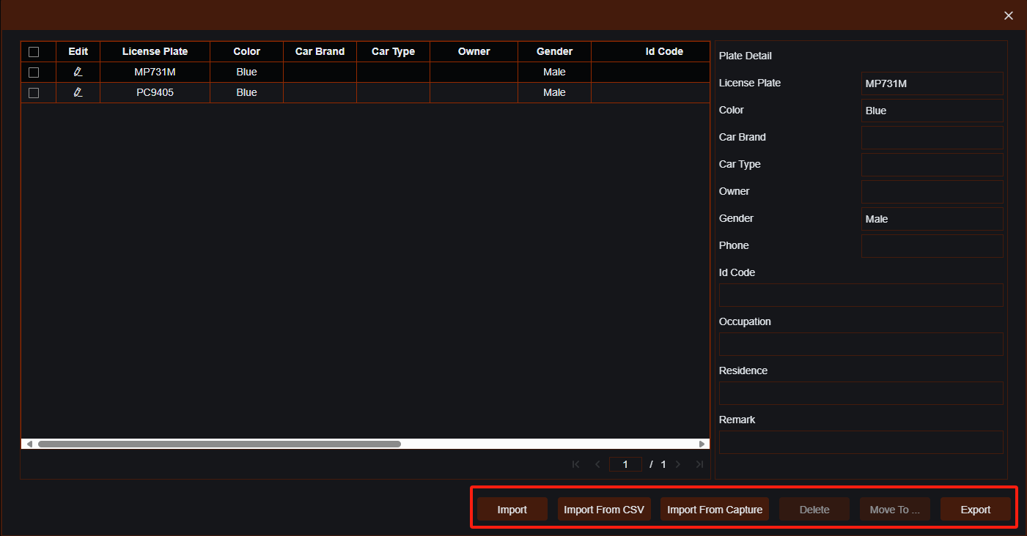Click the Edit column header
The height and width of the screenshot is (536, 1027).
pyautogui.click(x=78, y=52)
